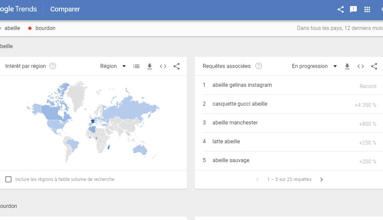
Task: Select the Comparer header item
Action: tap(65, 9)
